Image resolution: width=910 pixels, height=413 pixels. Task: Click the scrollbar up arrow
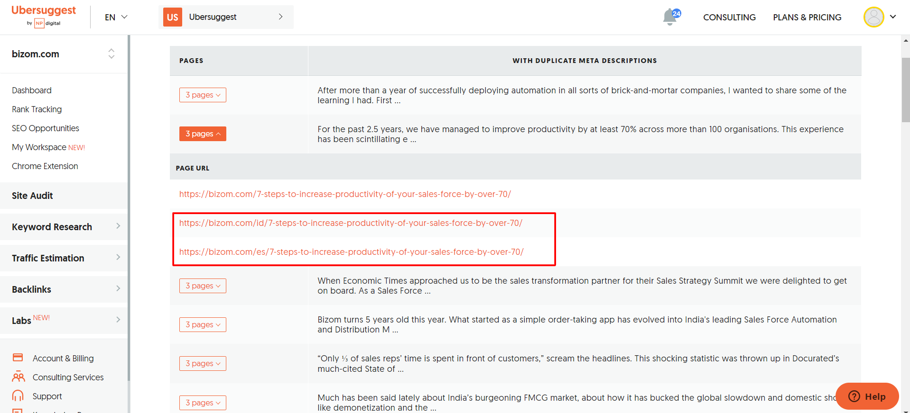pos(905,40)
